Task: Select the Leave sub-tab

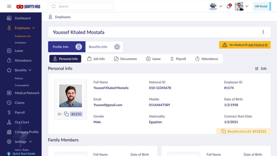Action: pyautogui.click(x=154, y=59)
